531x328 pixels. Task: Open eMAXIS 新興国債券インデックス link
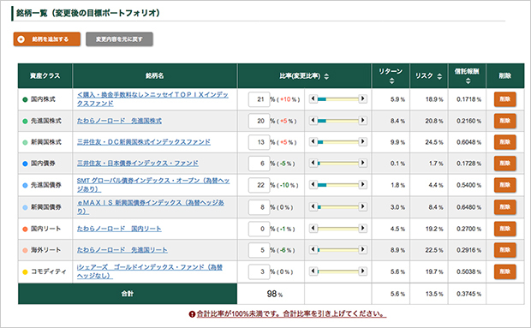tap(151, 206)
